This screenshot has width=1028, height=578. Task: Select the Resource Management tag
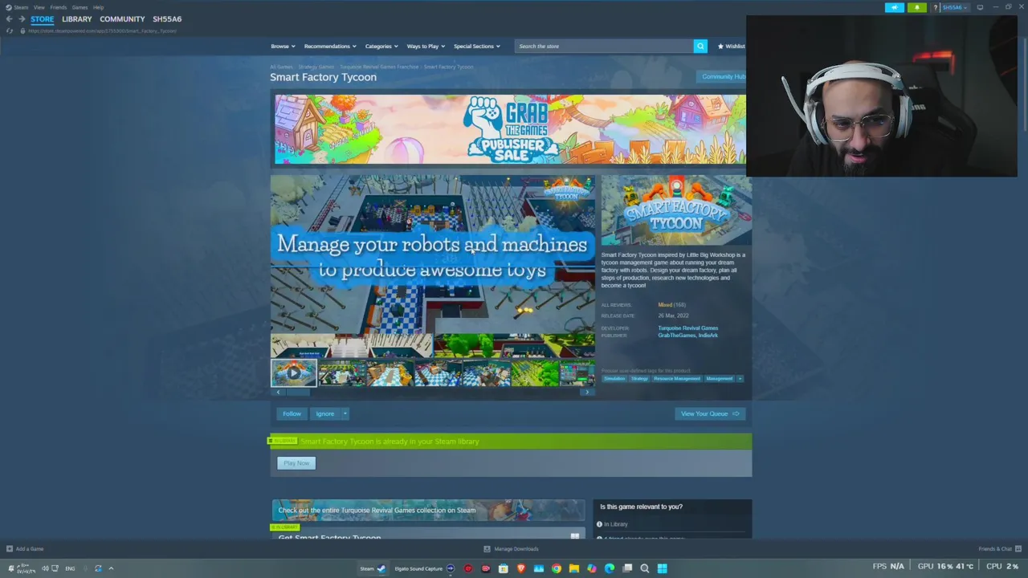676,378
